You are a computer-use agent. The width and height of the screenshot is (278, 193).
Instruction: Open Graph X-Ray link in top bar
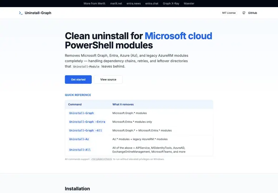[x=171, y=3]
